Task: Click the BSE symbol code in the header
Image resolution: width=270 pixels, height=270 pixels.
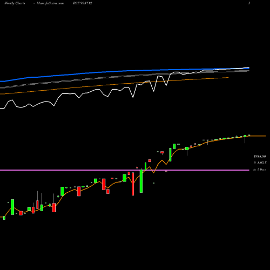Action: [x=83, y=3]
